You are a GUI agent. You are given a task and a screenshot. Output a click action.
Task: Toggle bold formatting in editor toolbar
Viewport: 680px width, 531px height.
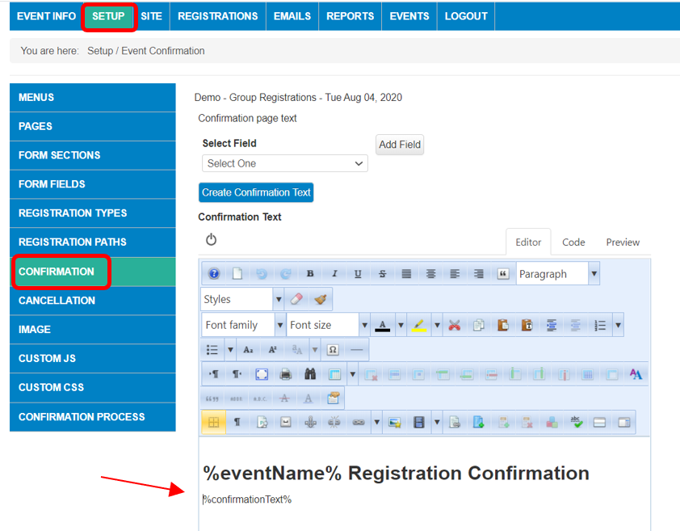pos(310,274)
